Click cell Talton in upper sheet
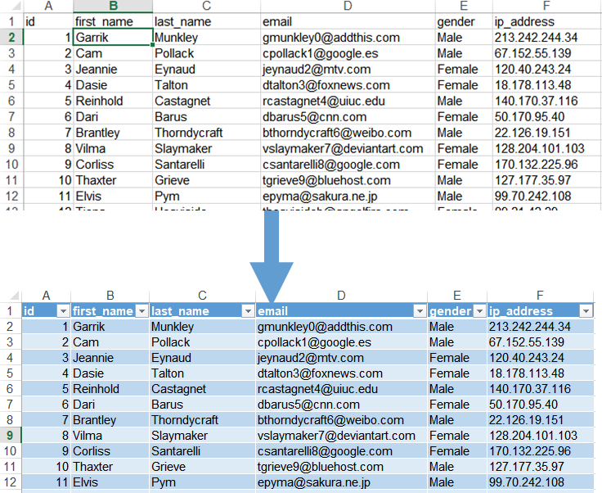Screen dimensions: 602x493 (x=207, y=85)
